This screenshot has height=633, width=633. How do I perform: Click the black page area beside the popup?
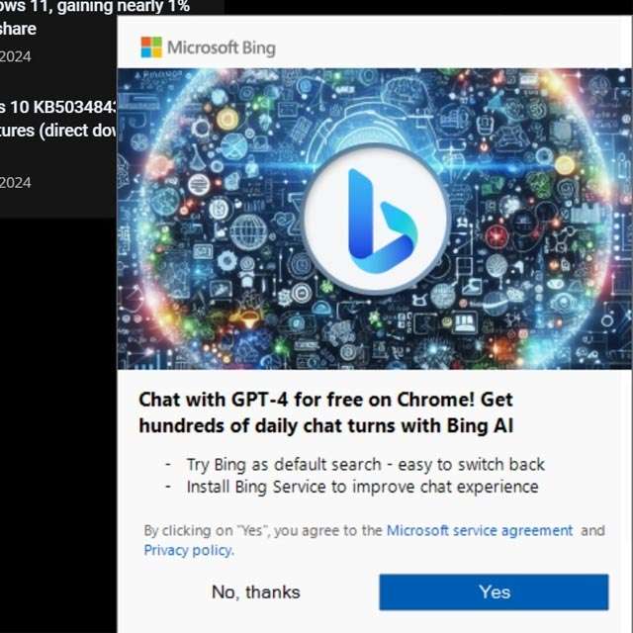58,424
